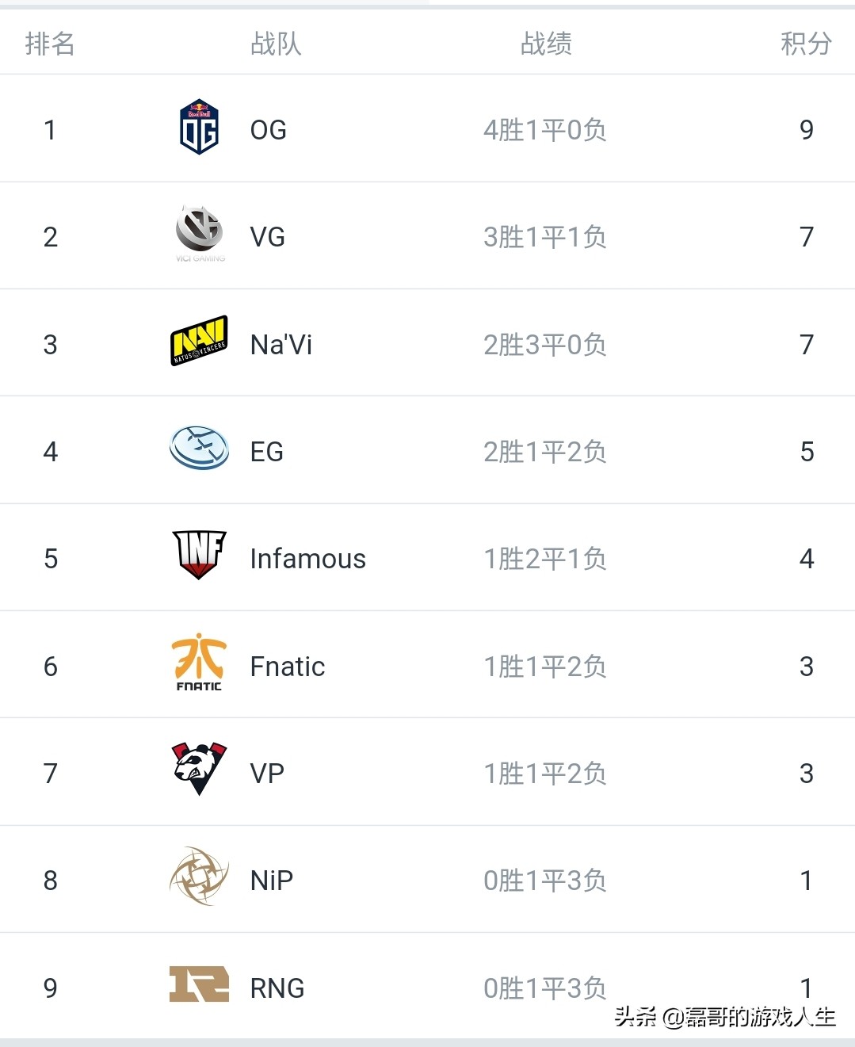Click the orange Fnatic logo
Image resolution: width=855 pixels, height=1047 pixels.
199,663
